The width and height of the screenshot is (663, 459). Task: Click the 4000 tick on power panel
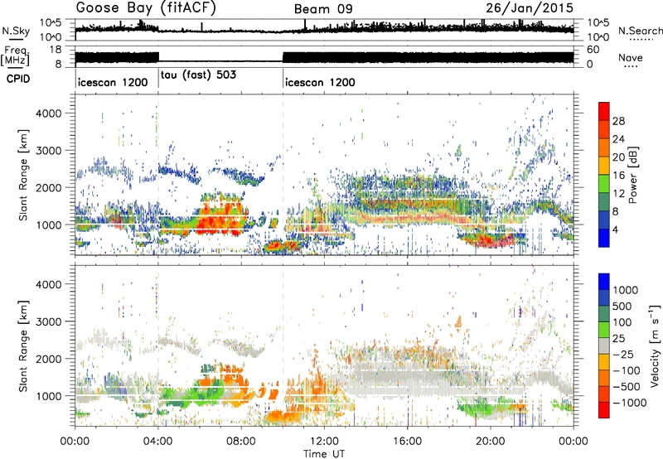pyautogui.click(x=48, y=114)
